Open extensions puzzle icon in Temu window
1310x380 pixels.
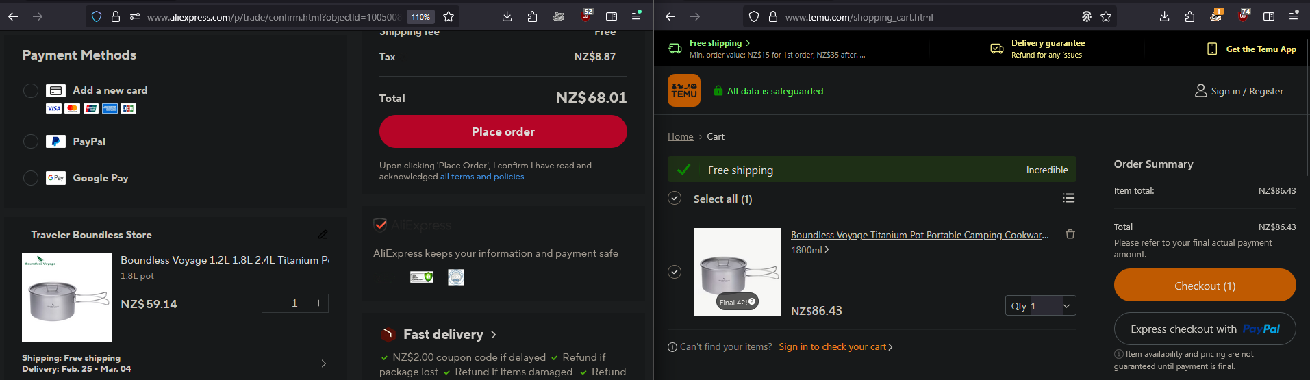coord(1189,16)
